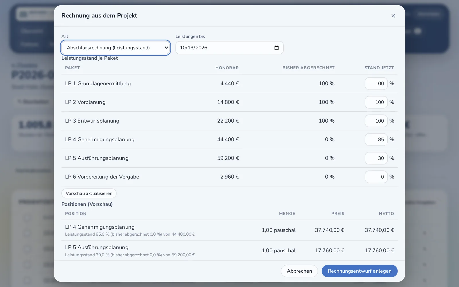Select the 59.200 € Honorar value
Image resolution: width=459 pixels, height=287 pixels.
tap(228, 158)
